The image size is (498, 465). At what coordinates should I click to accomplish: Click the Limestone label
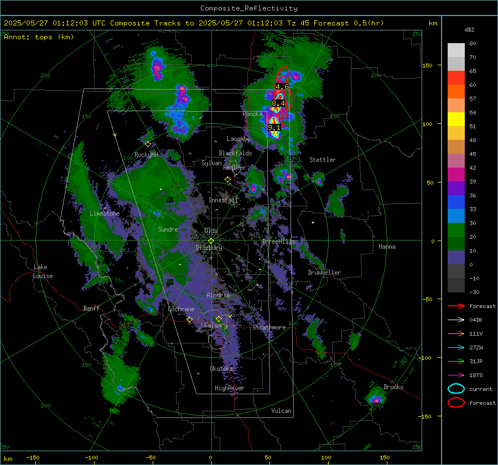coord(105,213)
